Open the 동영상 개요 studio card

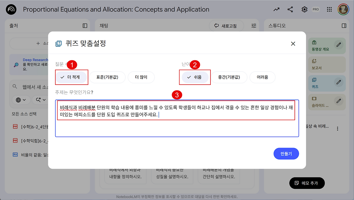327,46
